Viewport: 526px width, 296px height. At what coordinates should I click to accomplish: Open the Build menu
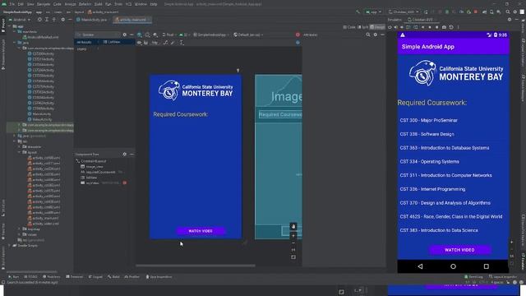click(x=99, y=4)
